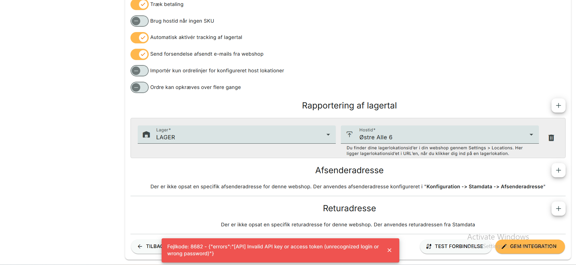The width and height of the screenshot is (576, 265).
Task: Click the label Træk betaling
Action: coord(167,4)
